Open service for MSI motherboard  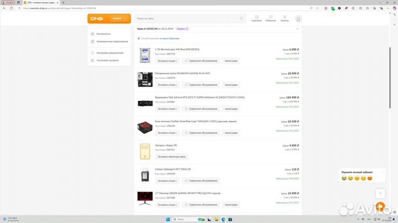click(x=201, y=85)
